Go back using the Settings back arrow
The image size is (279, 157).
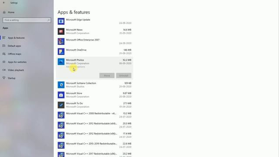point(4,3)
